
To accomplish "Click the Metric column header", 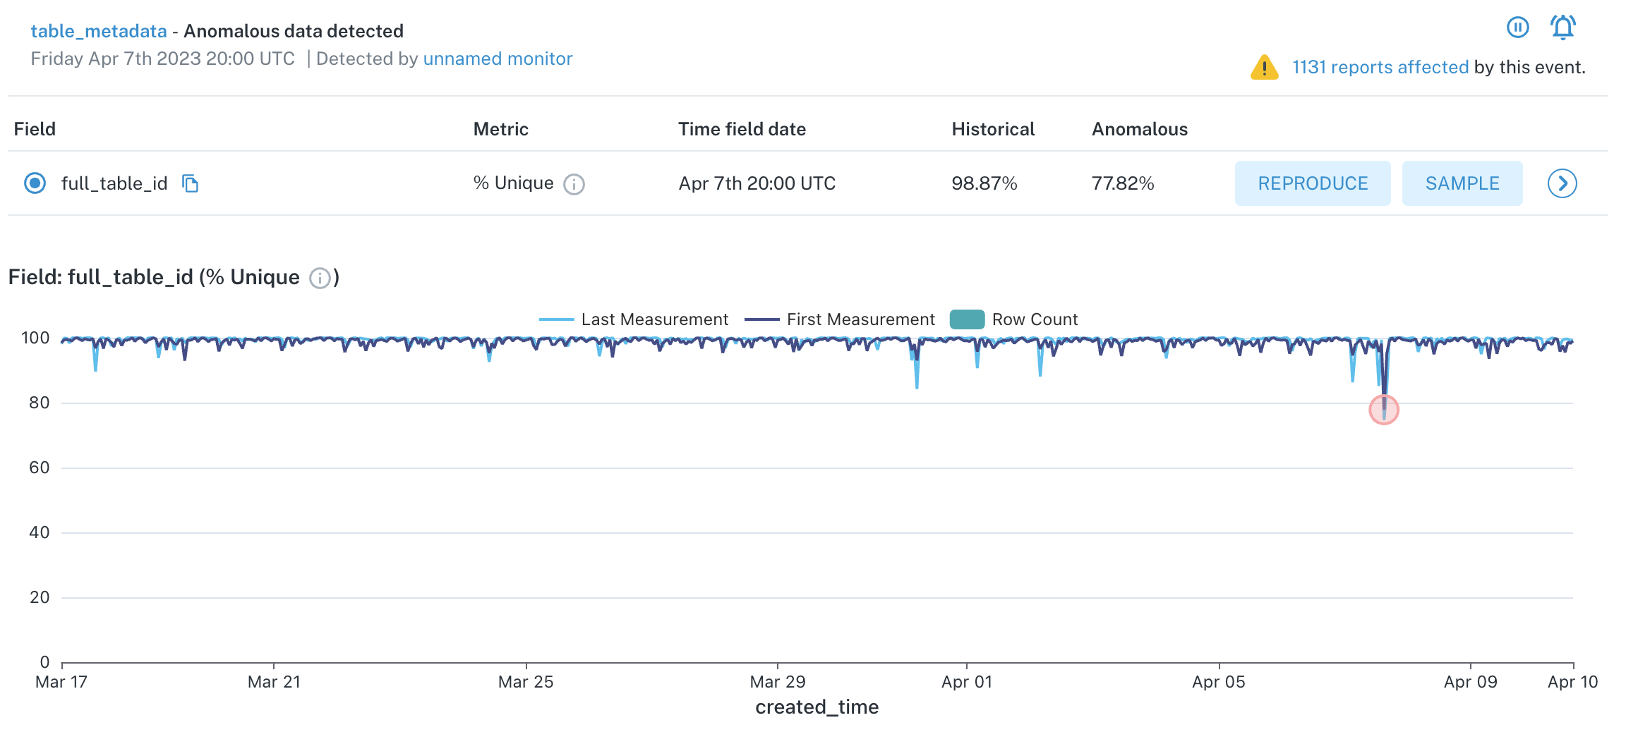I will pos(500,129).
